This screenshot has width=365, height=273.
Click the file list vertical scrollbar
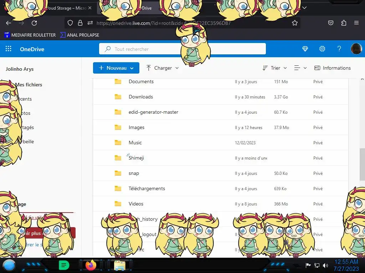(x=362, y=164)
